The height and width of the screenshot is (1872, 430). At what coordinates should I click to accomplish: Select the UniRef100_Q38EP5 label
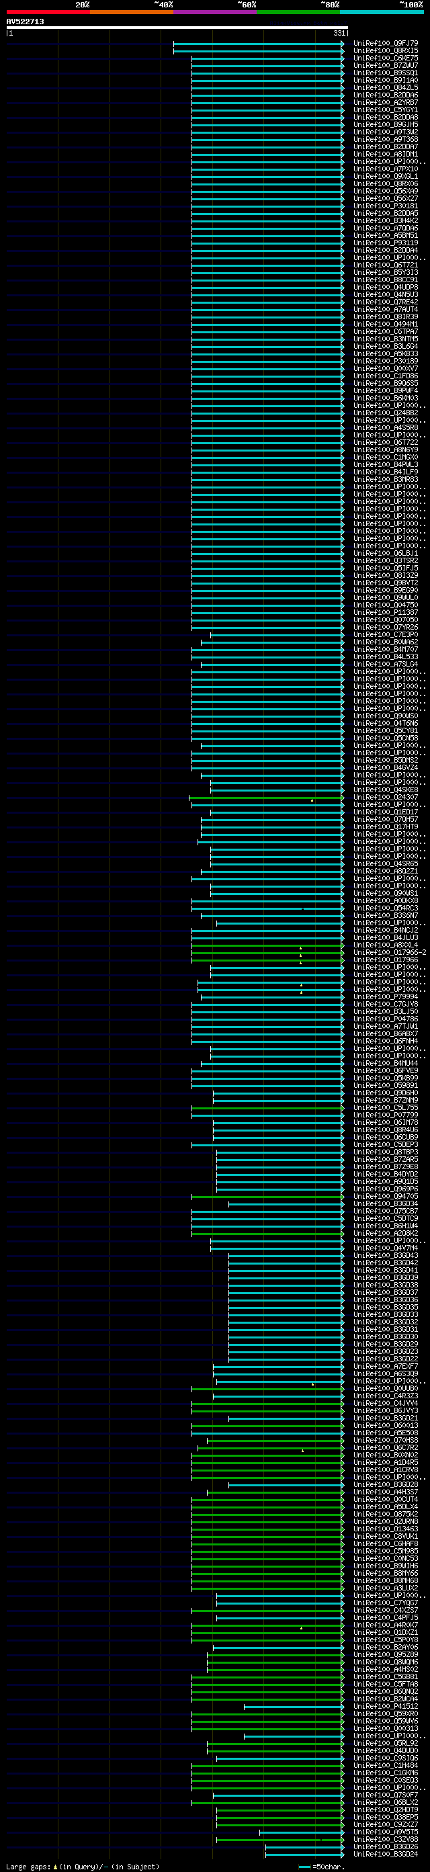click(386, 1817)
